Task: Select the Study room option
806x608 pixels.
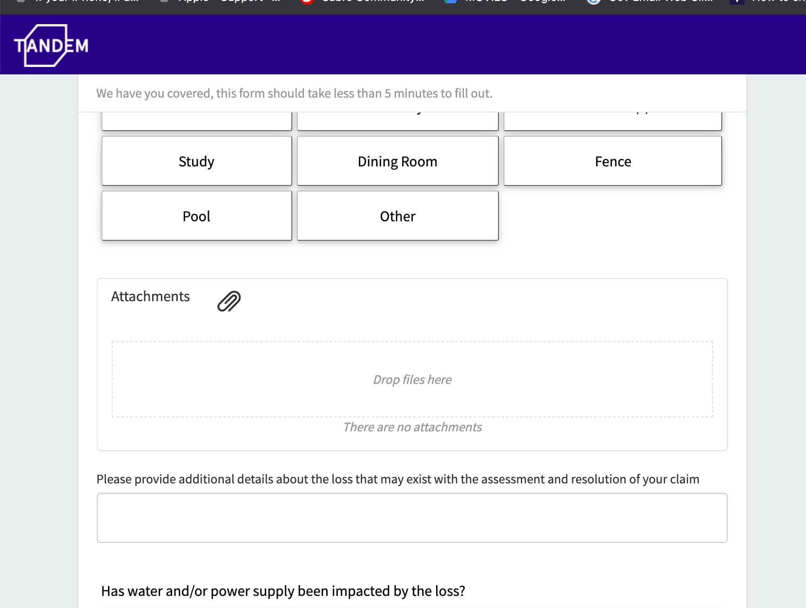Action: click(196, 161)
